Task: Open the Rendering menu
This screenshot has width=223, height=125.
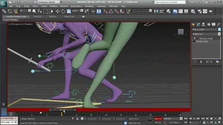Action: click(89, 6)
